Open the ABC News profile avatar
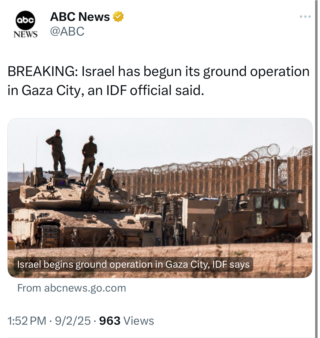320x338 pixels. click(x=25, y=24)
